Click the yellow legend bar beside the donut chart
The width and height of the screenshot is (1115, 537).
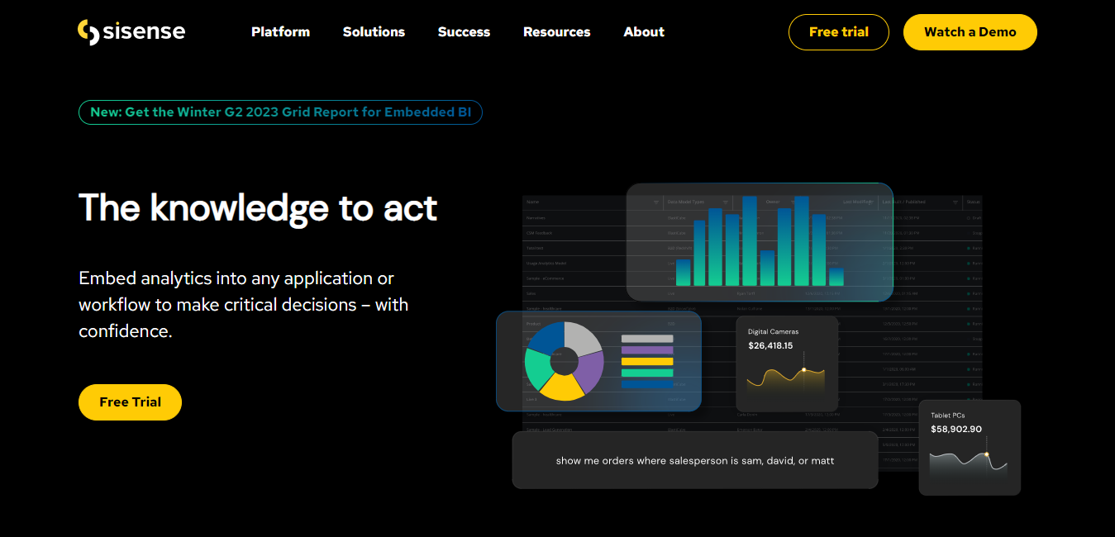point(647,361)
